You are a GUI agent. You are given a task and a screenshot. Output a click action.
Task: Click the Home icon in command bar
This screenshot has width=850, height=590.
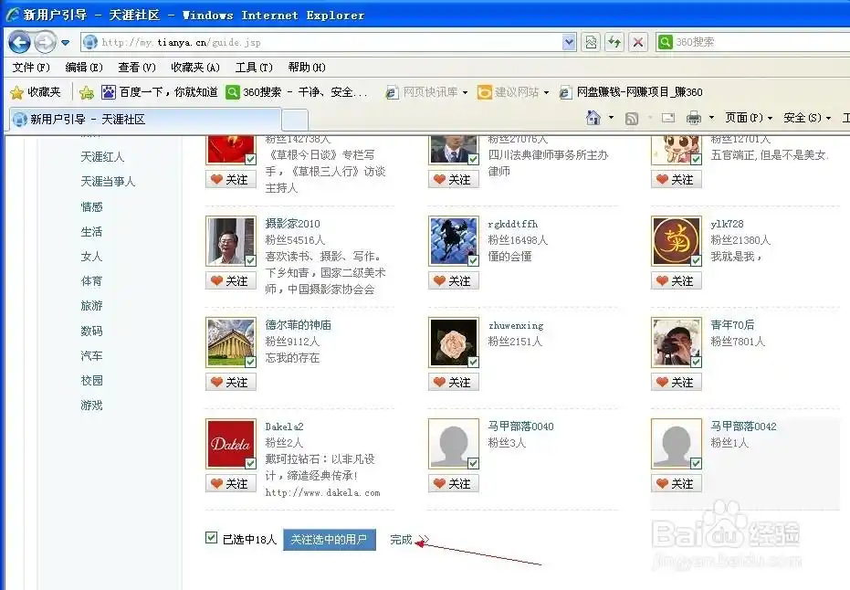(593, 118)
